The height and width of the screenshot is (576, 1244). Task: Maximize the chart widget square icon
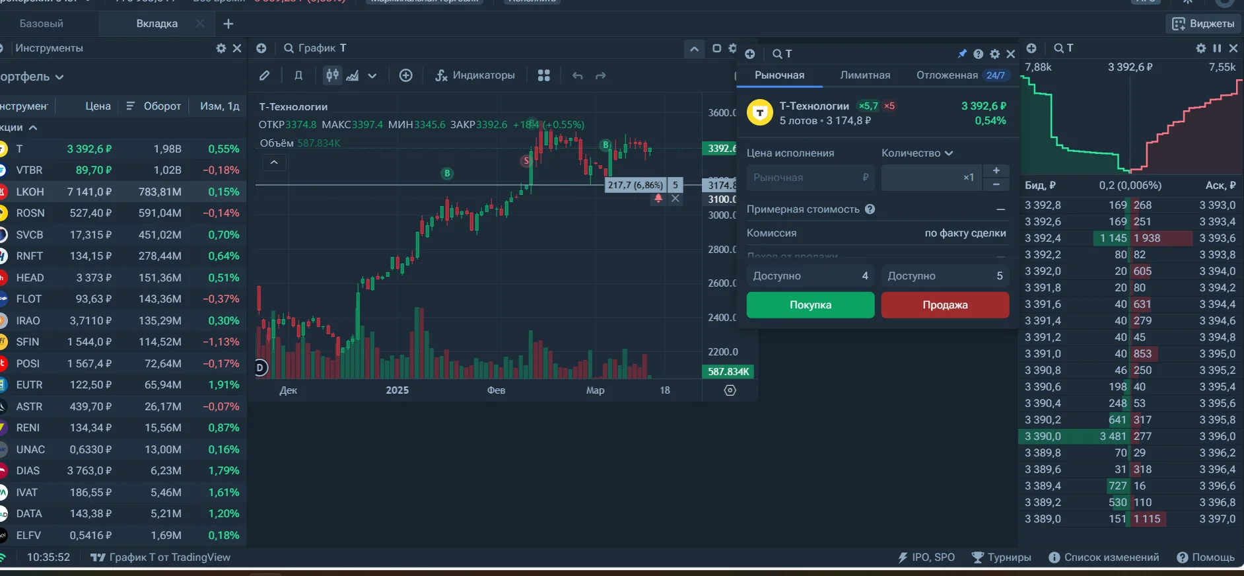click(x=717, y=48)
